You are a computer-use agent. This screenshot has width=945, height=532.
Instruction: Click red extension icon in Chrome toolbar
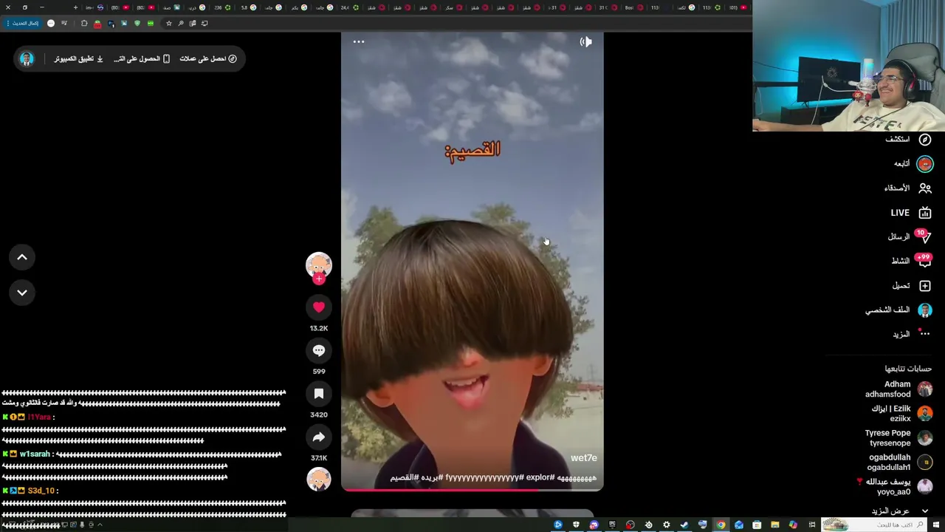pos(97,24)
